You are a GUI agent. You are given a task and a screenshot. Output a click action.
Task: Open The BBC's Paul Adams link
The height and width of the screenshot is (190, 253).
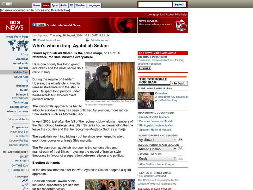point(152,57)
